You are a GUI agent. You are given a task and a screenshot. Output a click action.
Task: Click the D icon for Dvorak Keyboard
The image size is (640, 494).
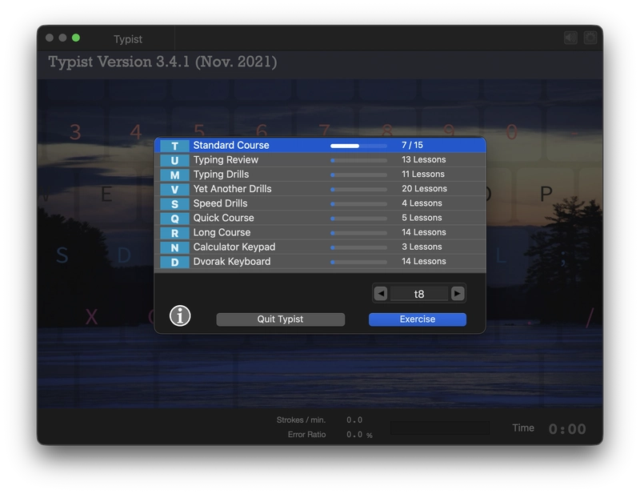pos(174,262)
